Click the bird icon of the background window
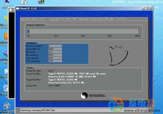 pos(10,10)
